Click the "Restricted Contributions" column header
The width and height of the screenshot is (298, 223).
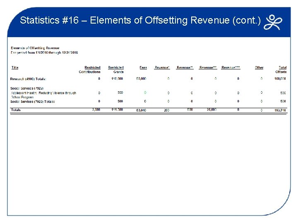click(89, 70)
